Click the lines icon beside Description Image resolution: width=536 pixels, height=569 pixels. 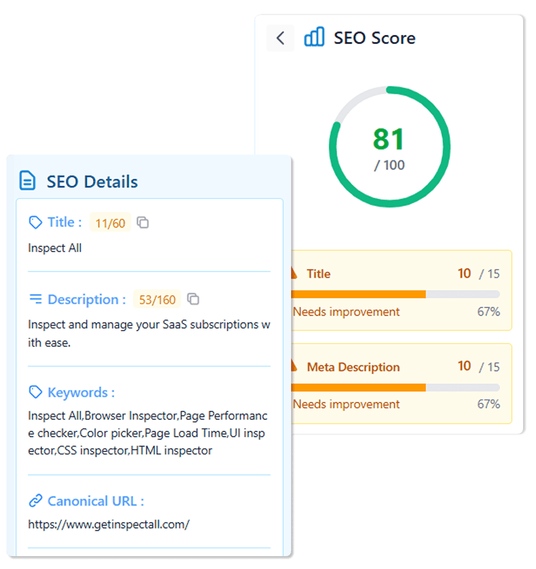35,299
